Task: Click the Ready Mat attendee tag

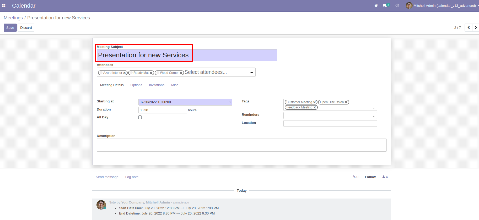Action: click(141, 73)
